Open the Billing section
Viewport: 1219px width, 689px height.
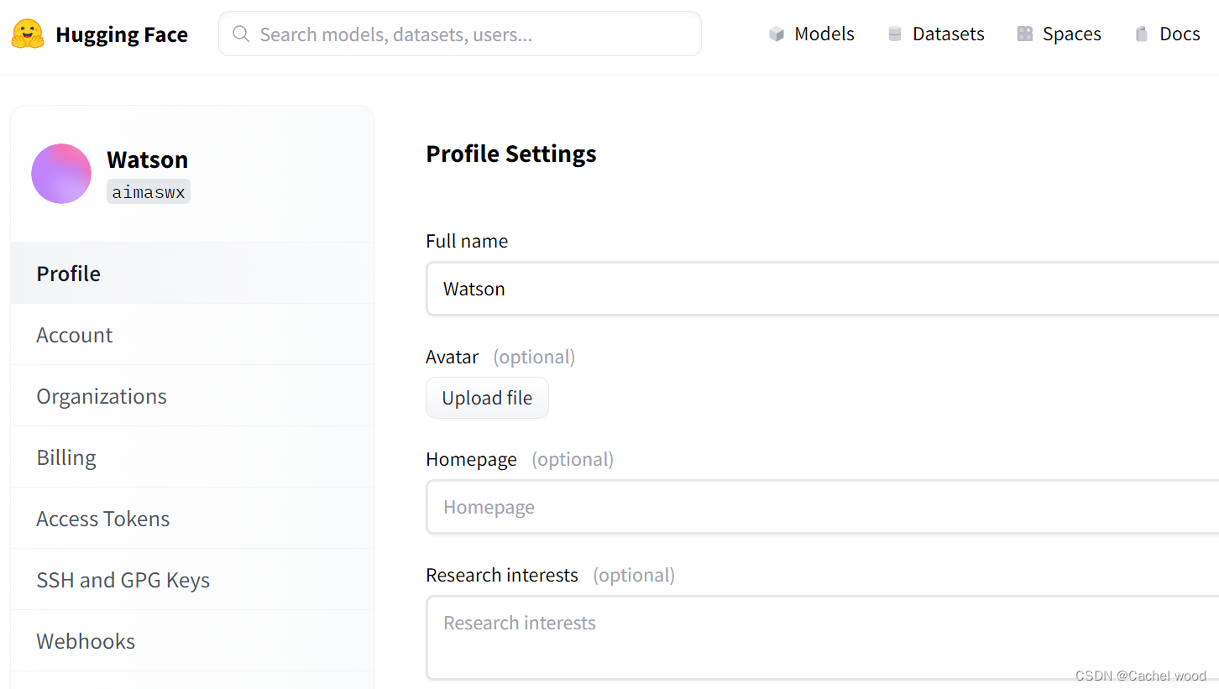[66, 457]
